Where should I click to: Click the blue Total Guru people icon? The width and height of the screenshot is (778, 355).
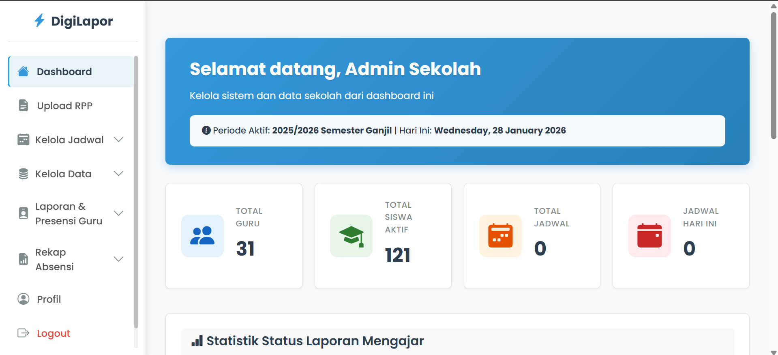click(x=202, y=236)
